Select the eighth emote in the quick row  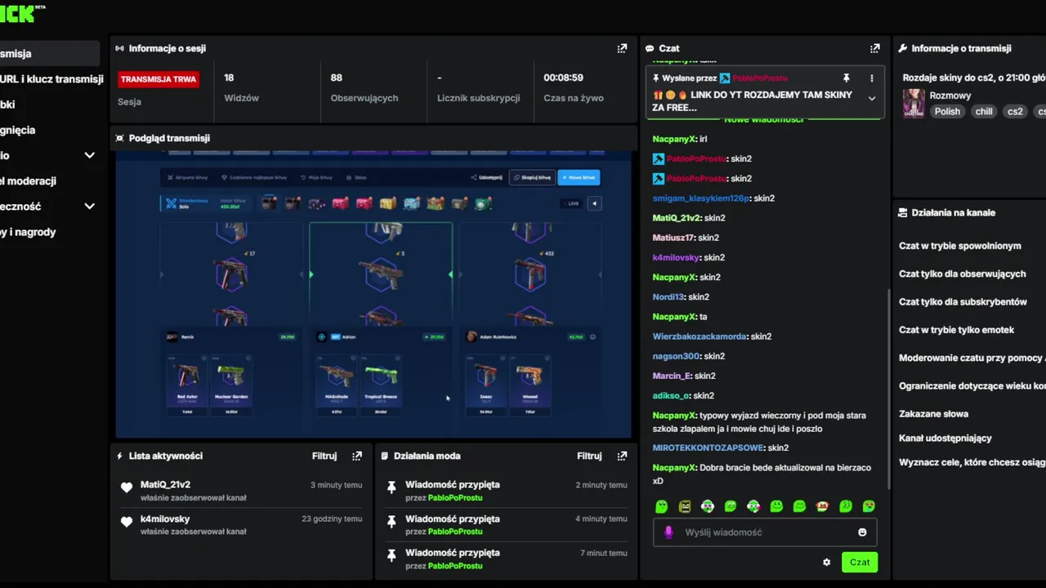click(x=822, y=506)
